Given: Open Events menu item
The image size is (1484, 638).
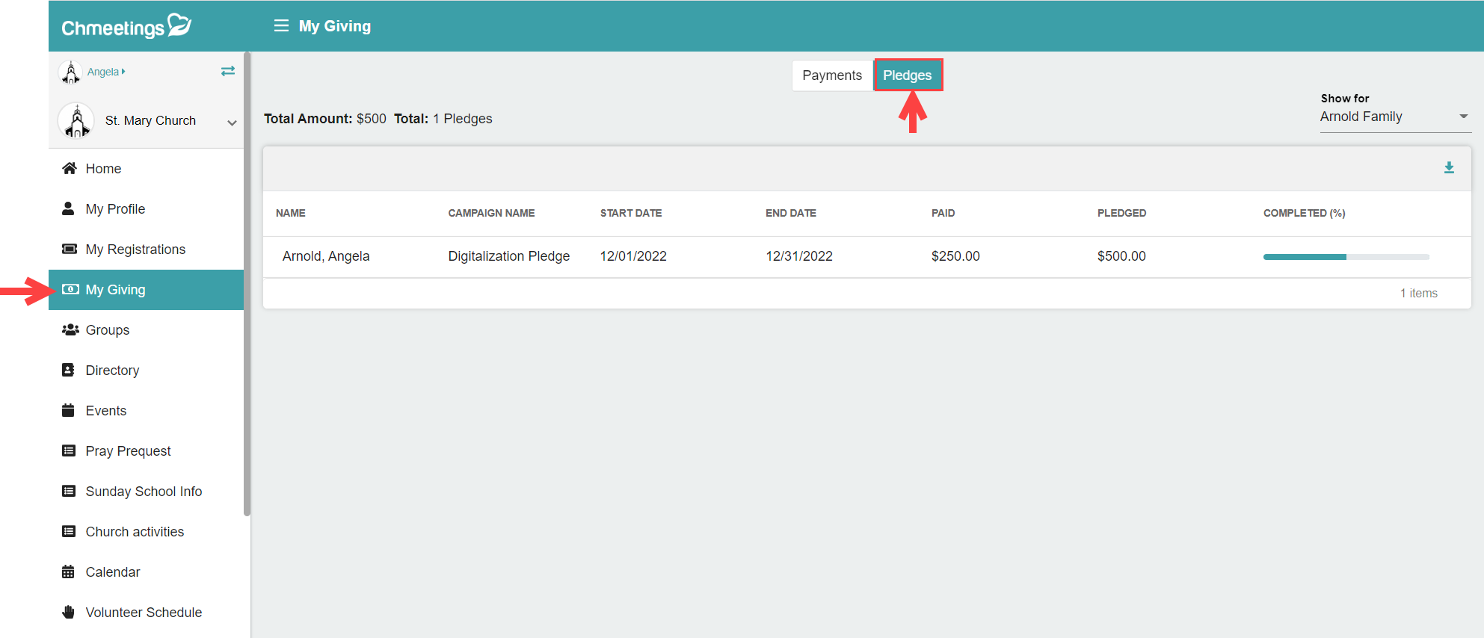Looking at the screenshot, I should pos(146,411).
